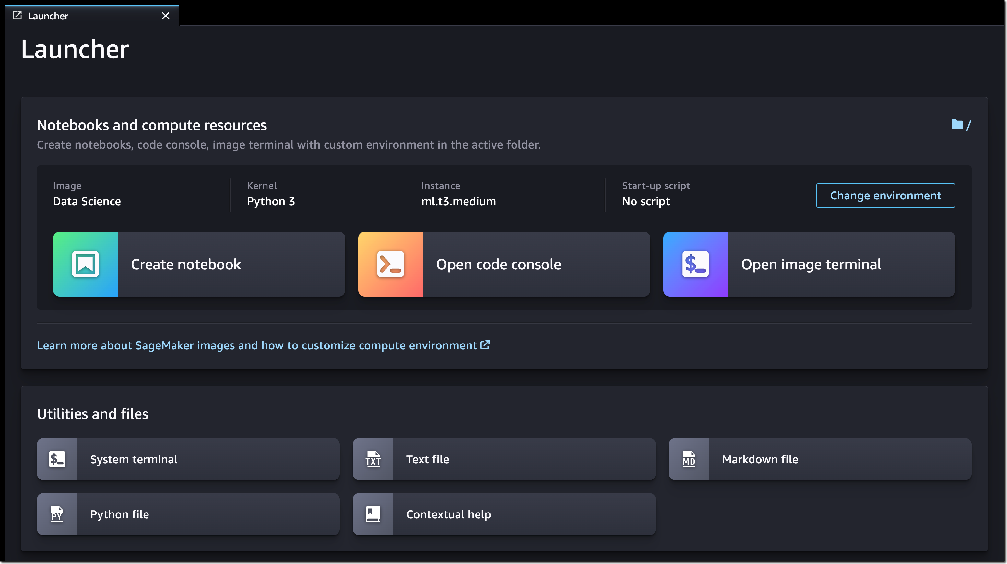Click the Data Science image value
Screen dimensions: 1007x564
87,201
